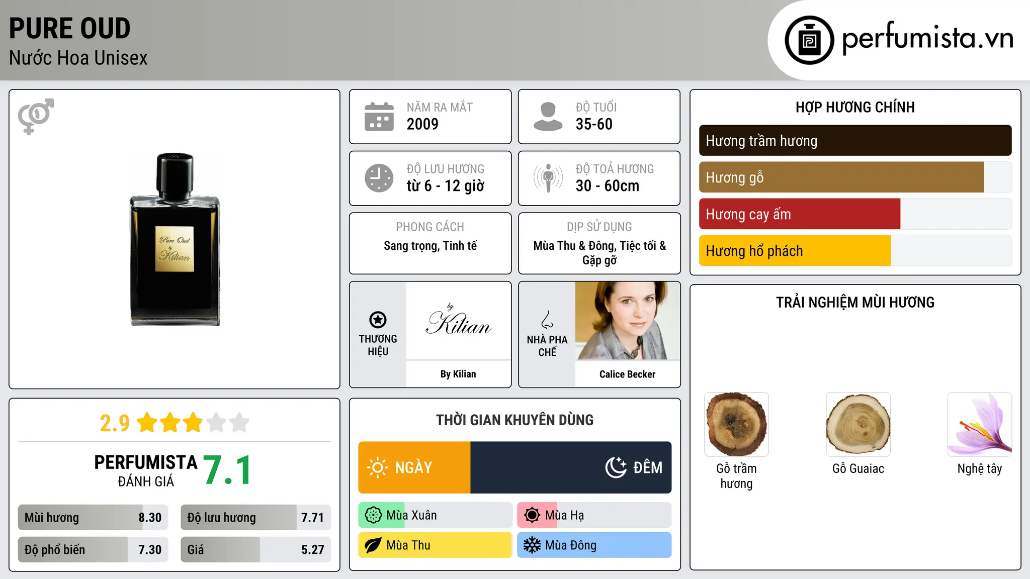The height and width of the screenshot is (579, 1030).
Task: Click the clock icon beside Độ lưu hương
Action: pyautogui.click(x=379, y=178)
